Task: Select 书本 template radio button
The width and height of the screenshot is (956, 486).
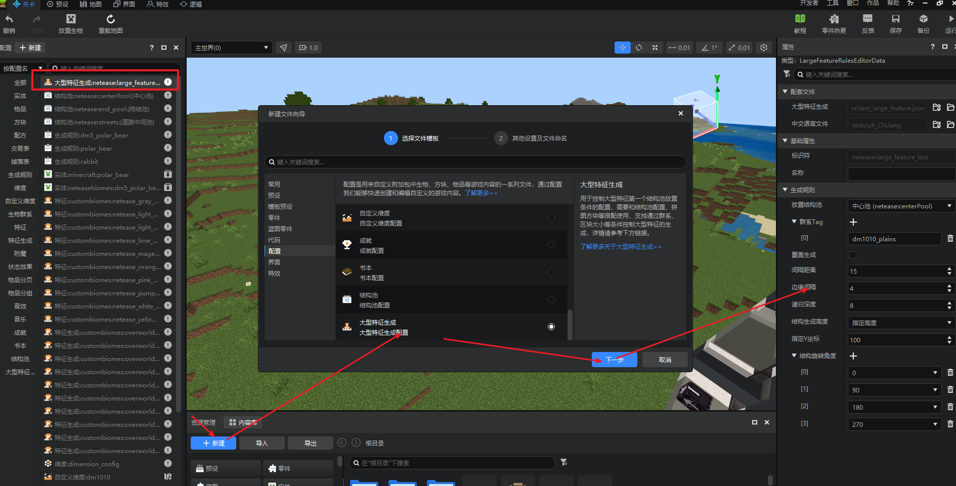Action: (551, 272)
